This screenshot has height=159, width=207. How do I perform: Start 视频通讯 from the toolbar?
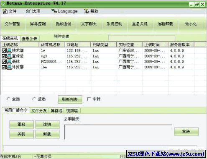pos(64,24)
